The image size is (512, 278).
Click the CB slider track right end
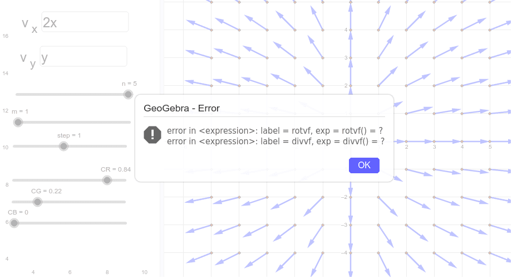125,223
